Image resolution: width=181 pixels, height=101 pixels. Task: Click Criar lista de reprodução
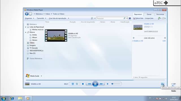(x=57, y=18)
